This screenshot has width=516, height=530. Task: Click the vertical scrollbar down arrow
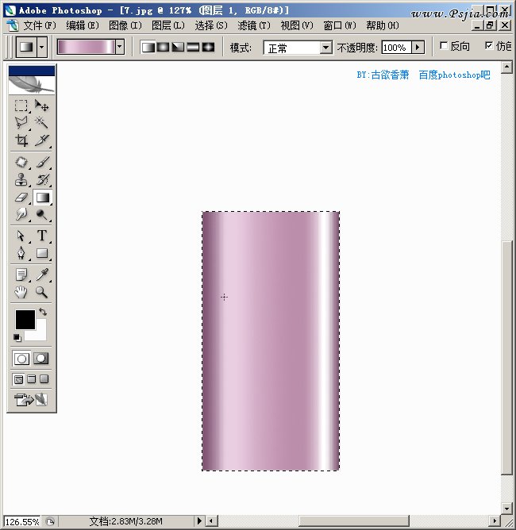(x=506, y=508)
